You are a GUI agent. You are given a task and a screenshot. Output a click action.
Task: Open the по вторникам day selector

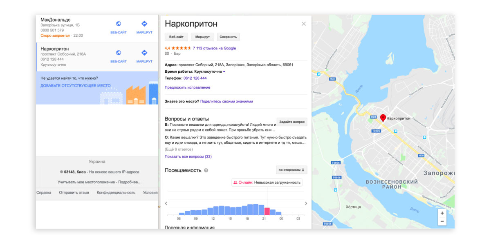pyautogui.click(x=291, y=170)
